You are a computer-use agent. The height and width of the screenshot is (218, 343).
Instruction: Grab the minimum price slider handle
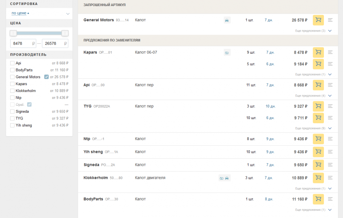pyautogui.click(x=13, y=33)
